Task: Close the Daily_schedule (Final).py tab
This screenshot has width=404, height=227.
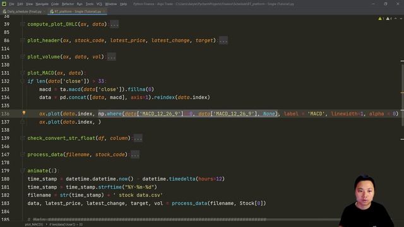Action: click(x=44, y=11)
